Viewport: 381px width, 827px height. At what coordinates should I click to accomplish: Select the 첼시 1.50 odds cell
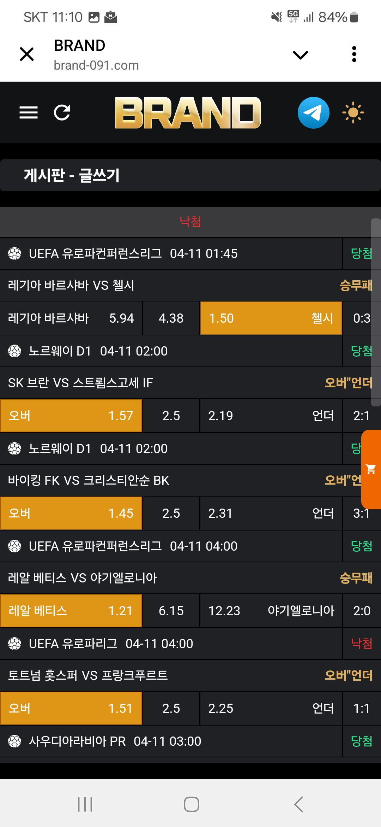pos(271,318)
